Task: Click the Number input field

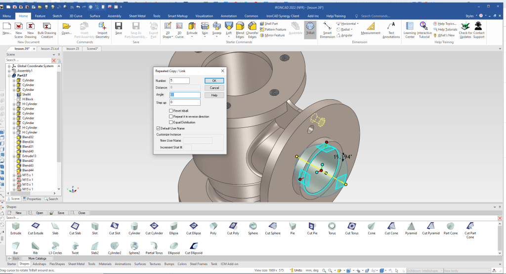Action: pos(179,80)
